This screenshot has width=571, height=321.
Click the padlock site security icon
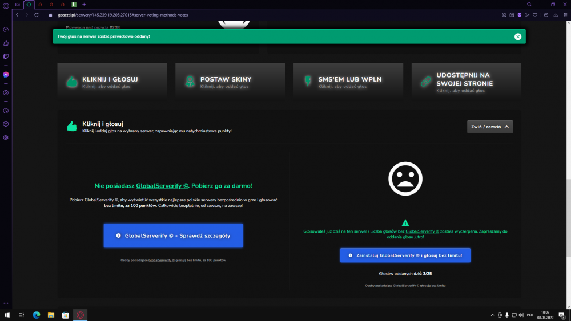[51, 15]
